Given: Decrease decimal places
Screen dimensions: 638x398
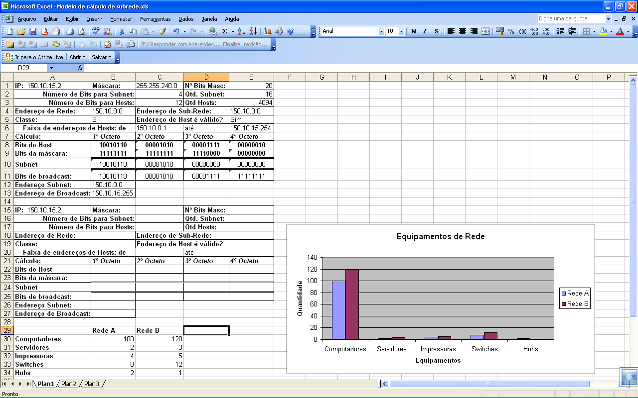Looking at the screenshot, I should click(546, 31).
